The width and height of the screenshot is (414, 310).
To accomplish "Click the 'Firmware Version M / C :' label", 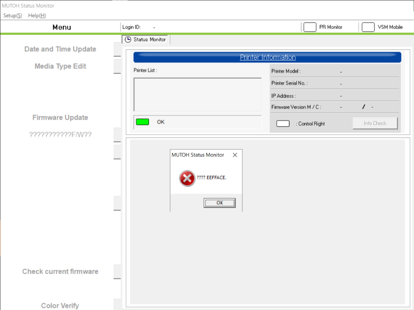I will coord(296,107).
